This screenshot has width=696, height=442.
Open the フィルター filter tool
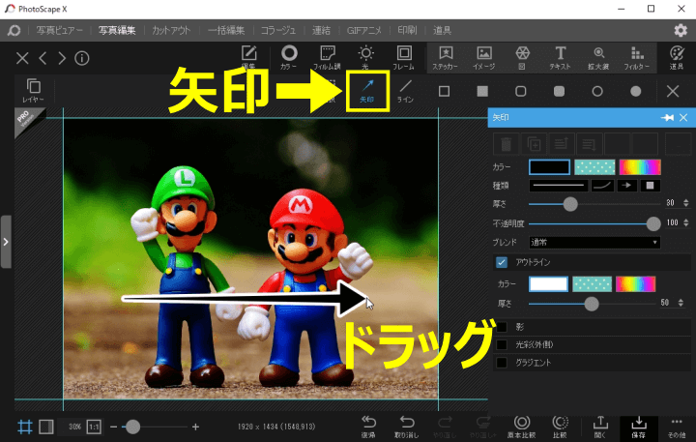(x=637, y=57)
